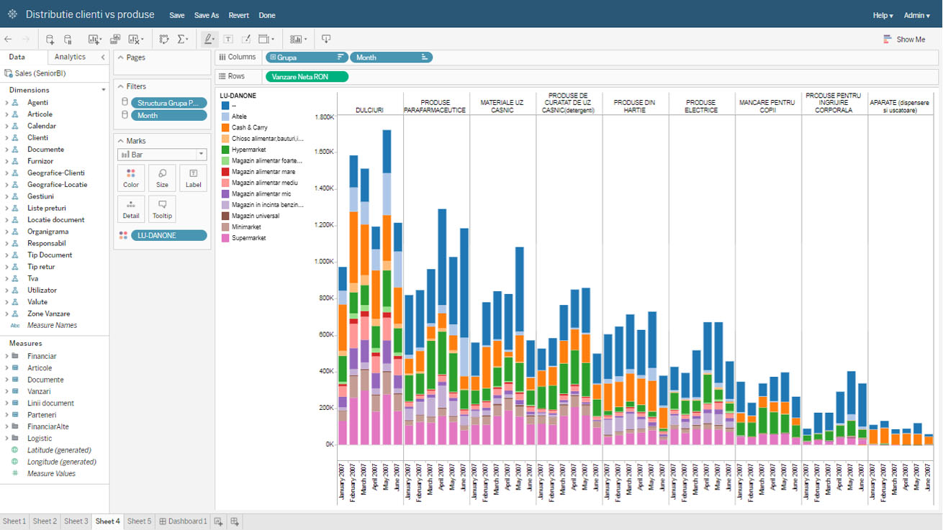Expand the Vanzari measures folder

6,392
